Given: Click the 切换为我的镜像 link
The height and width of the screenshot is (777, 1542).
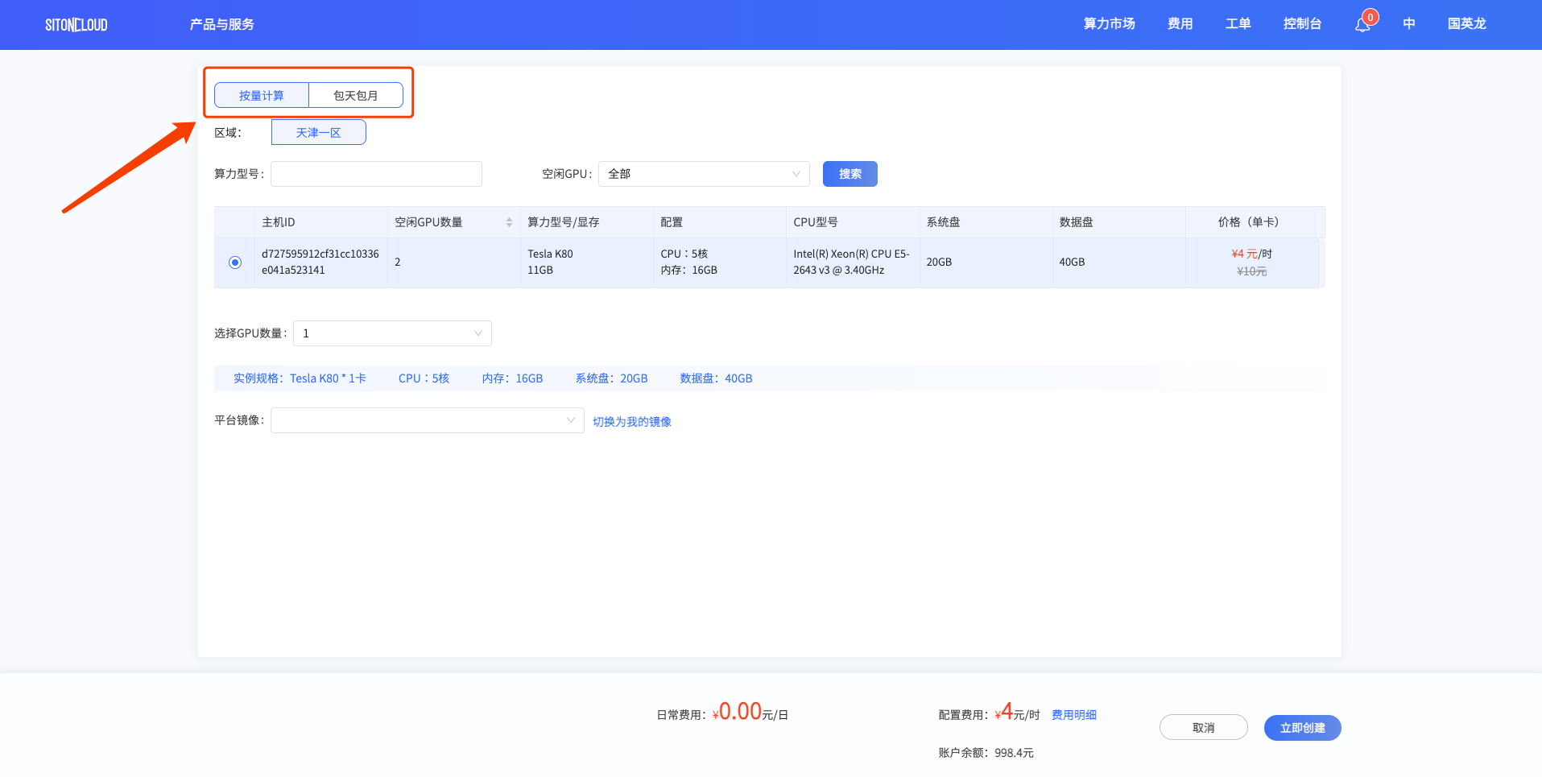Looking at the screenshot, I should [x=632, y=421].
